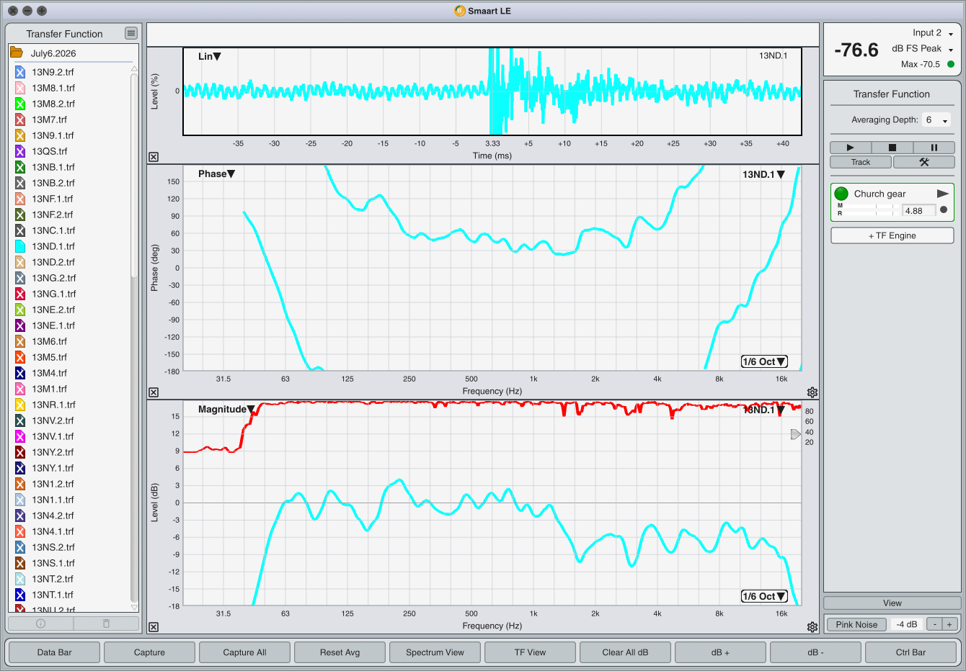Image resolution: width=966 pixels, height=671 pixels.
Task: Open magnitude plot gear settings
Action: pos(812,627)
